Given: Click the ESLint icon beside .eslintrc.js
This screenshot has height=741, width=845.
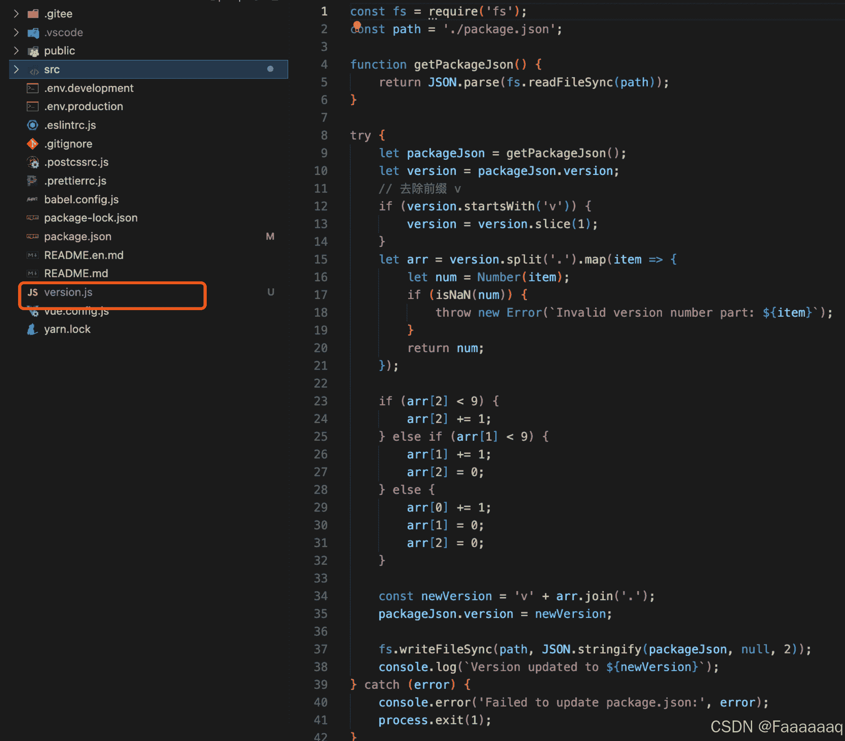Looking at the screenshot, I should pos(32,125).
